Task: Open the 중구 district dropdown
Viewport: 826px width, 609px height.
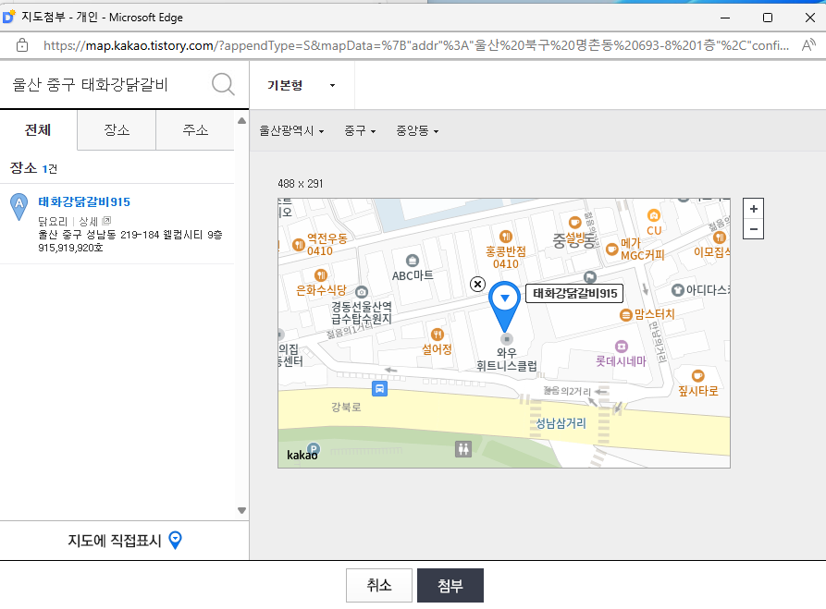Action: coord(360,130)
